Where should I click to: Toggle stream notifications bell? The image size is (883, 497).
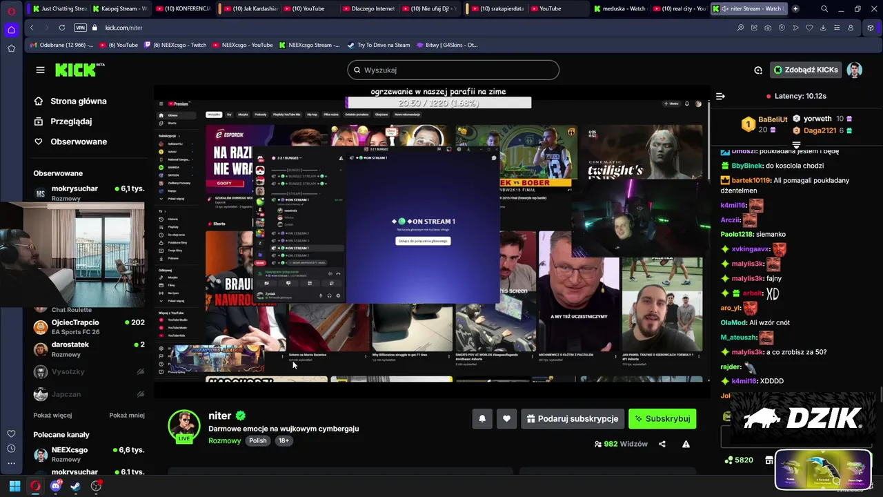[x=482, y=418]
